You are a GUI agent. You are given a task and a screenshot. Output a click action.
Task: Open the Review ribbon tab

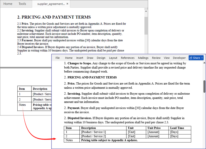pos(156,58)
